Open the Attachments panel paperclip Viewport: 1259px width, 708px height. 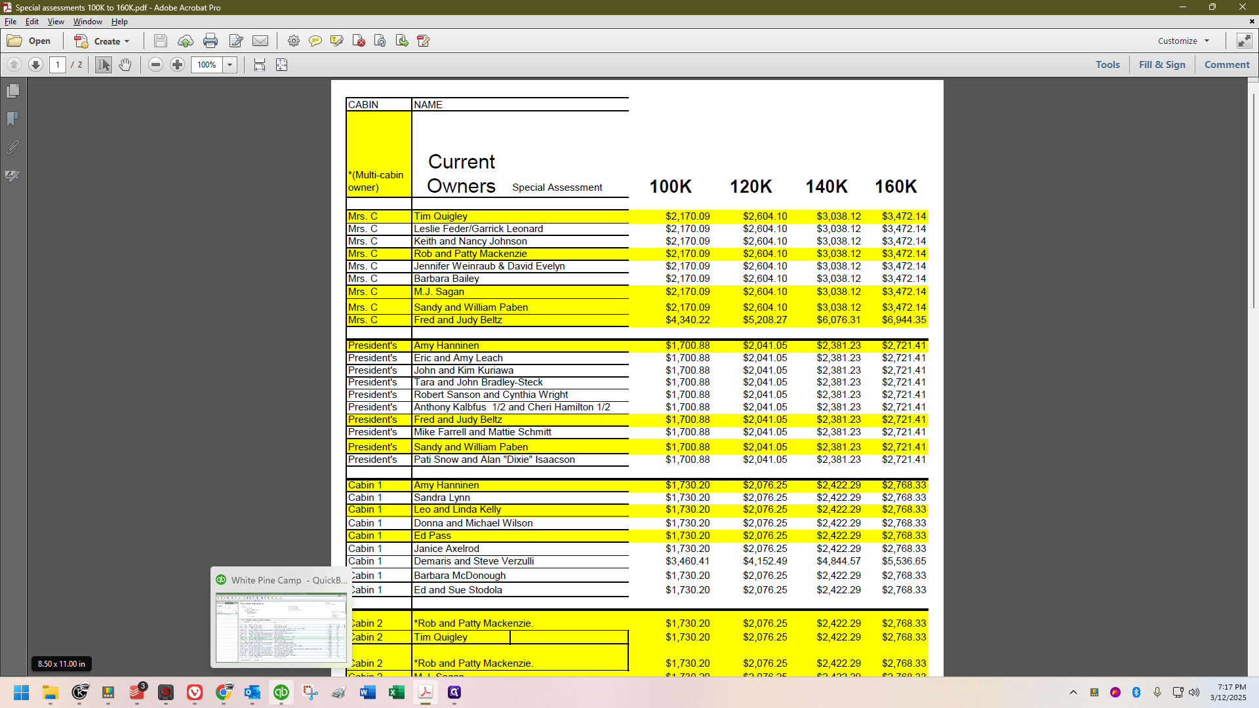[x=12, y=147]
